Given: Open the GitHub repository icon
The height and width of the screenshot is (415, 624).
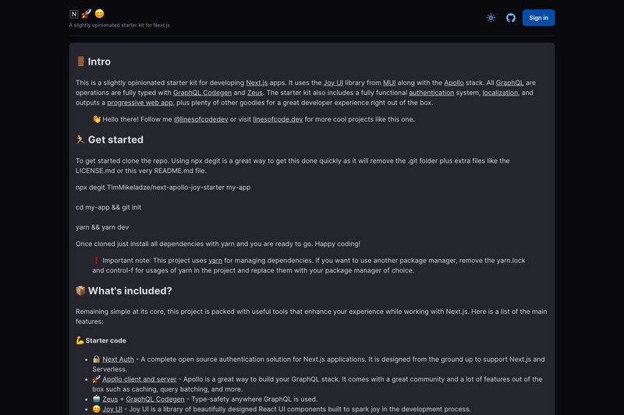Looking at the screenshot, I should pos(511,18).
